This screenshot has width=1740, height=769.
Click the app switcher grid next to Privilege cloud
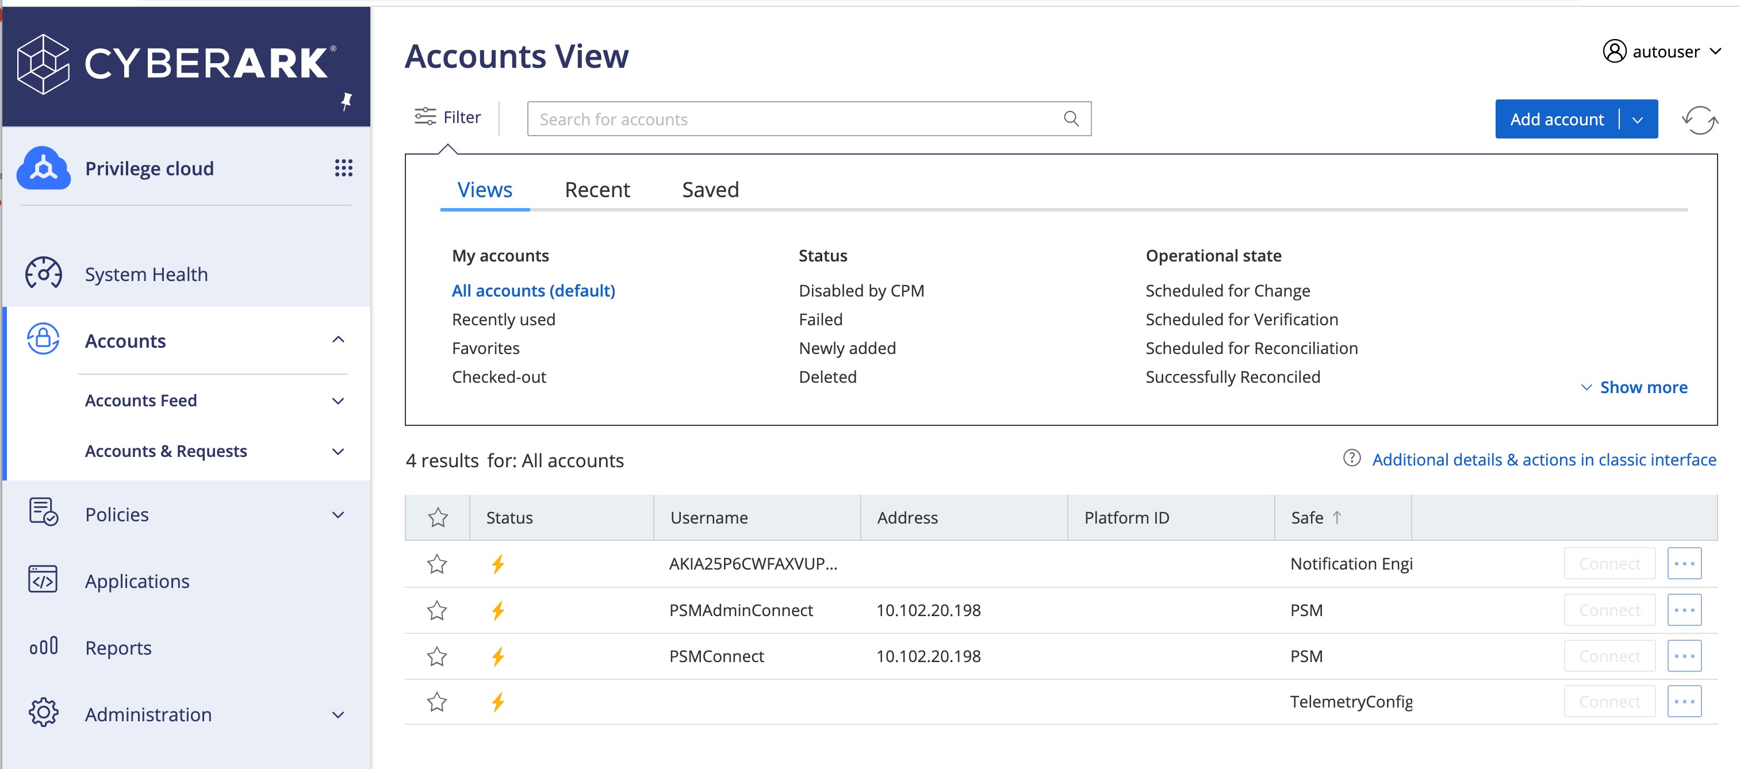(344, 168)
